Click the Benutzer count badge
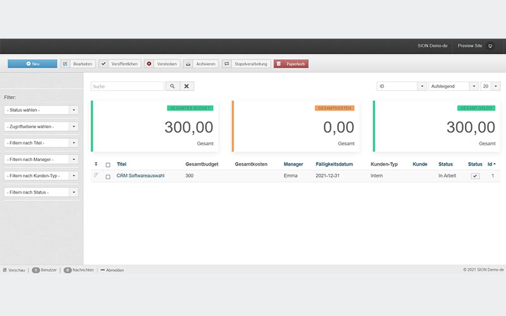The height and width of the screenshot is (316, 506). (x=36, y=270)
